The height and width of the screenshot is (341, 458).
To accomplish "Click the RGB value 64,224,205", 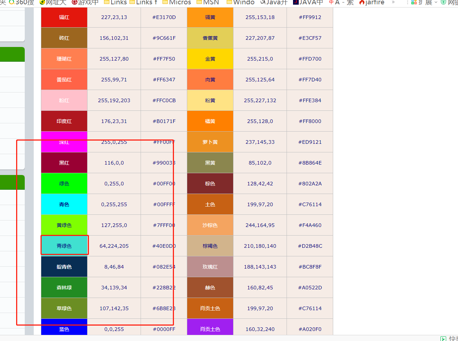I will tap(114, 246).
